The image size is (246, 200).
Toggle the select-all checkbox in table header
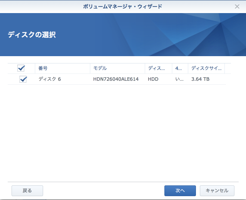(21, 68)
